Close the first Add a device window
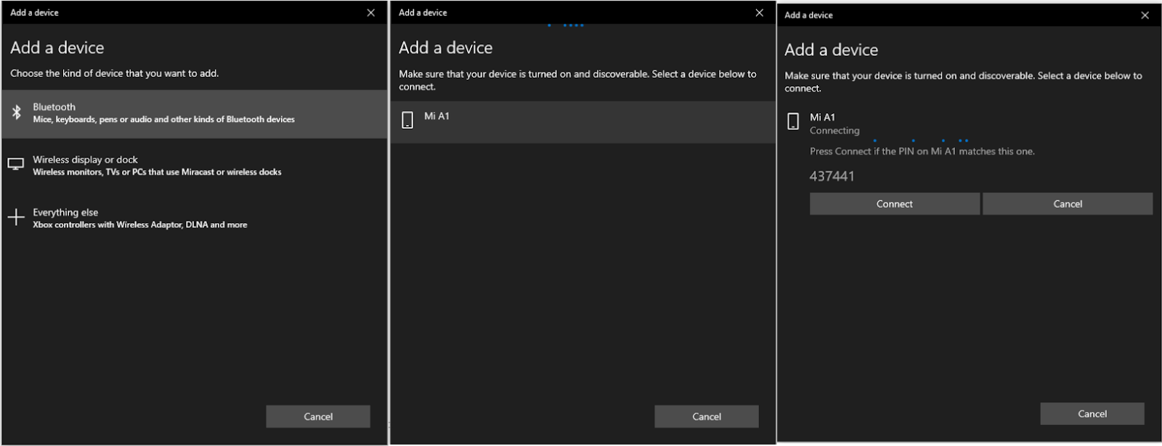The image size is (1162, 446). coord(371,12)
